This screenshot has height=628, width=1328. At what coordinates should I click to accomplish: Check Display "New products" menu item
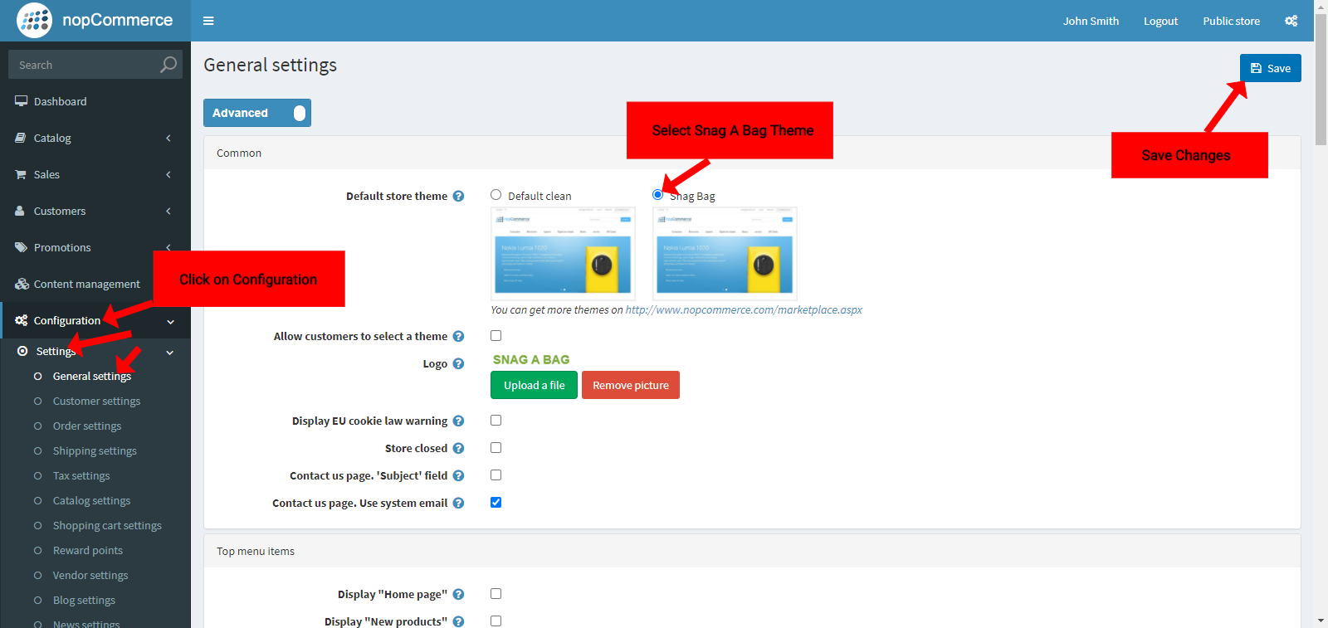496,621
